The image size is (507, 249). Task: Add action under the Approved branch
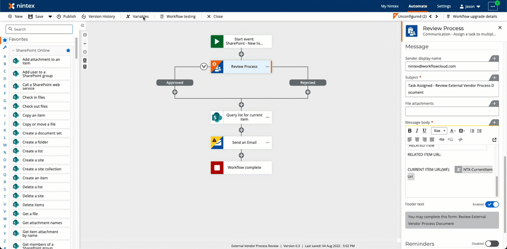[x=175, y=92]
